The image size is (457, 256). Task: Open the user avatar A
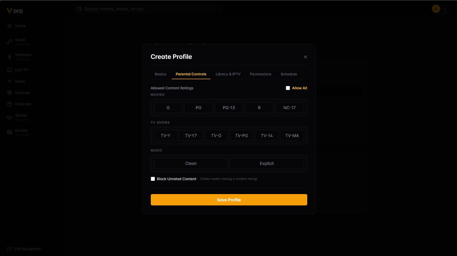[436, 9]
